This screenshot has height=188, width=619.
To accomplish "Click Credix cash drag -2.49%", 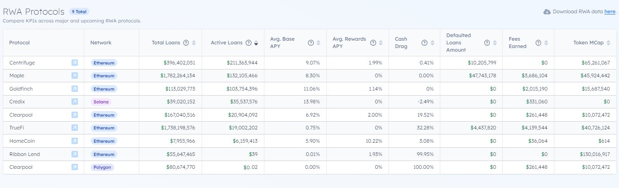I will [425, 102].
